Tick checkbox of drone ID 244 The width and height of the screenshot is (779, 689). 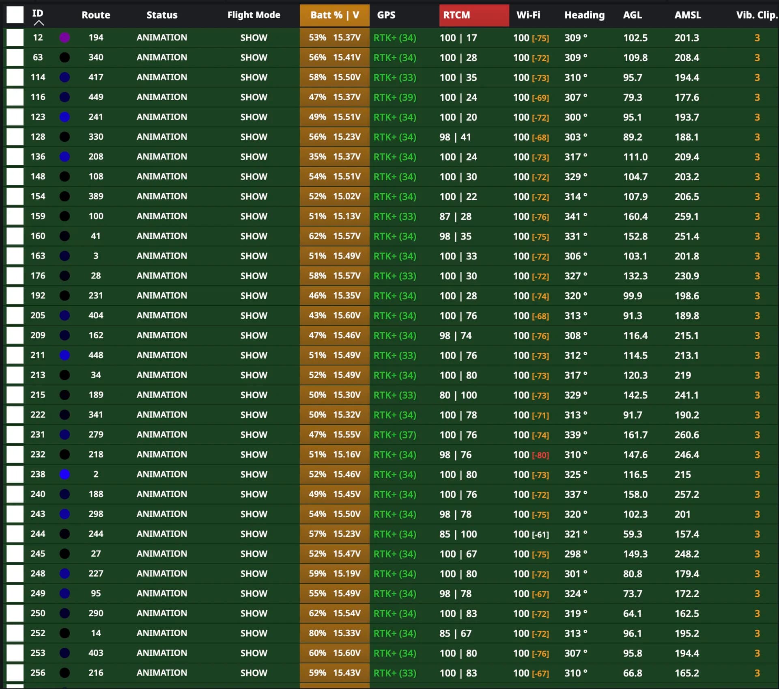(x=15, y=534)
